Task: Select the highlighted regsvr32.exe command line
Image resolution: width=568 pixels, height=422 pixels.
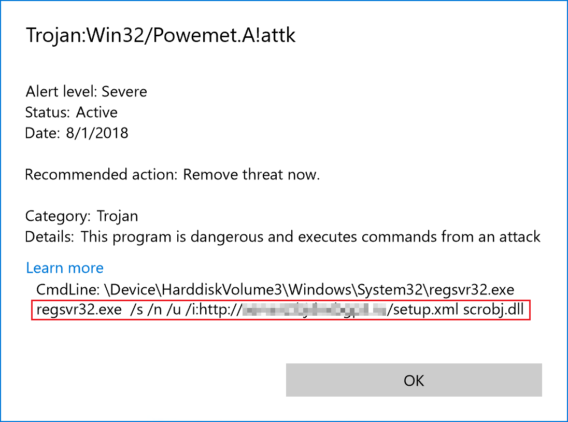Action: click(282, 310)
